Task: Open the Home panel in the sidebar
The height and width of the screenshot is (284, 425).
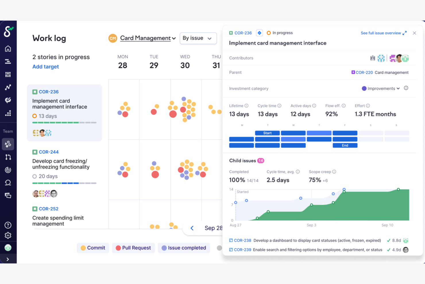Action: pos(8,48)
